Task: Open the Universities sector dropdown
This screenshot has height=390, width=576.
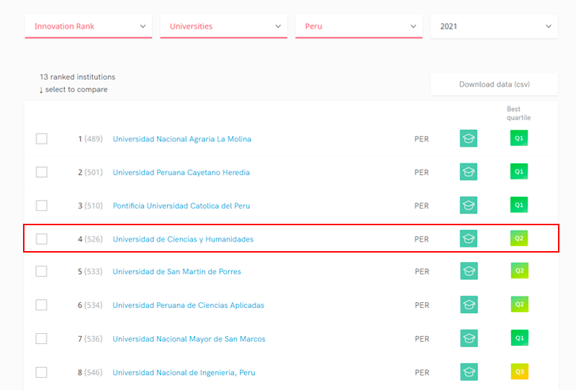Action: pyautogui.click(x=224, y=27)
